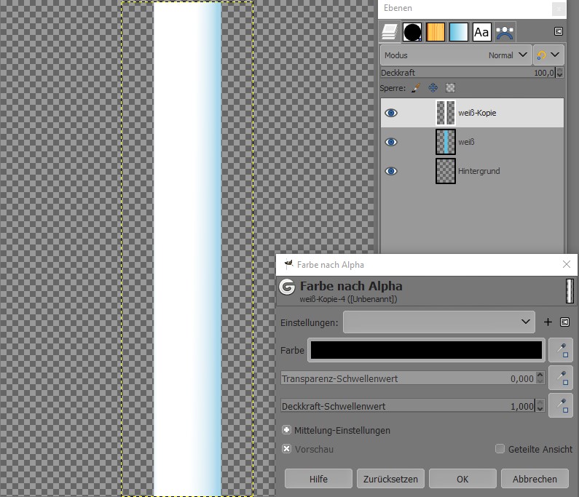Click the dialog header layer preview thumbnail

pyautogui.click(x=570, y=291)
